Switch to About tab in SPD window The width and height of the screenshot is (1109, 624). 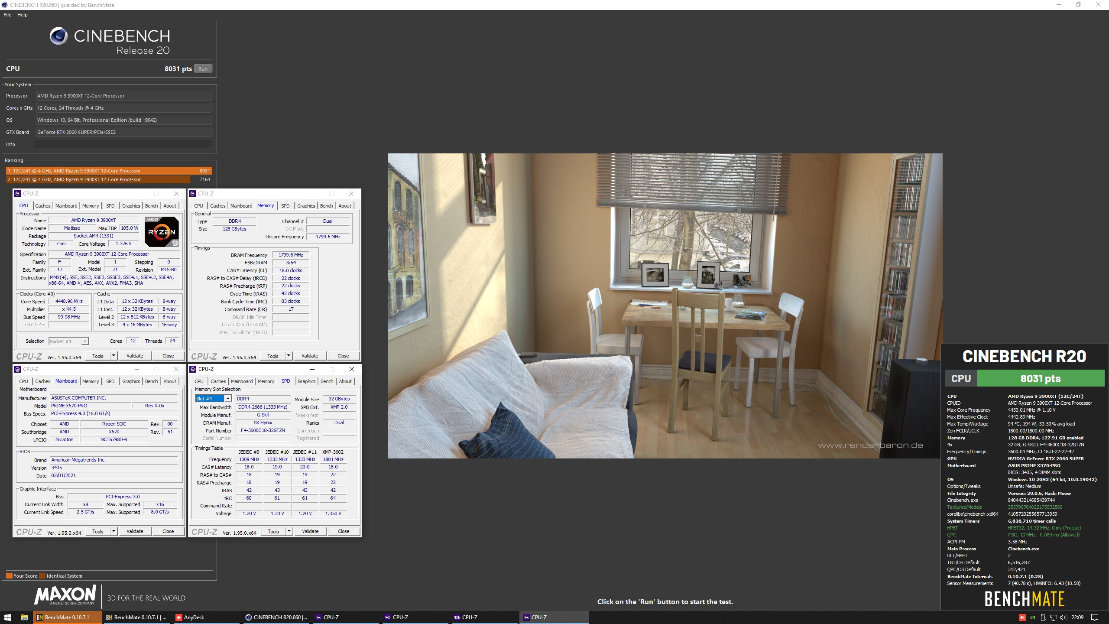click(x=345, y=381)
